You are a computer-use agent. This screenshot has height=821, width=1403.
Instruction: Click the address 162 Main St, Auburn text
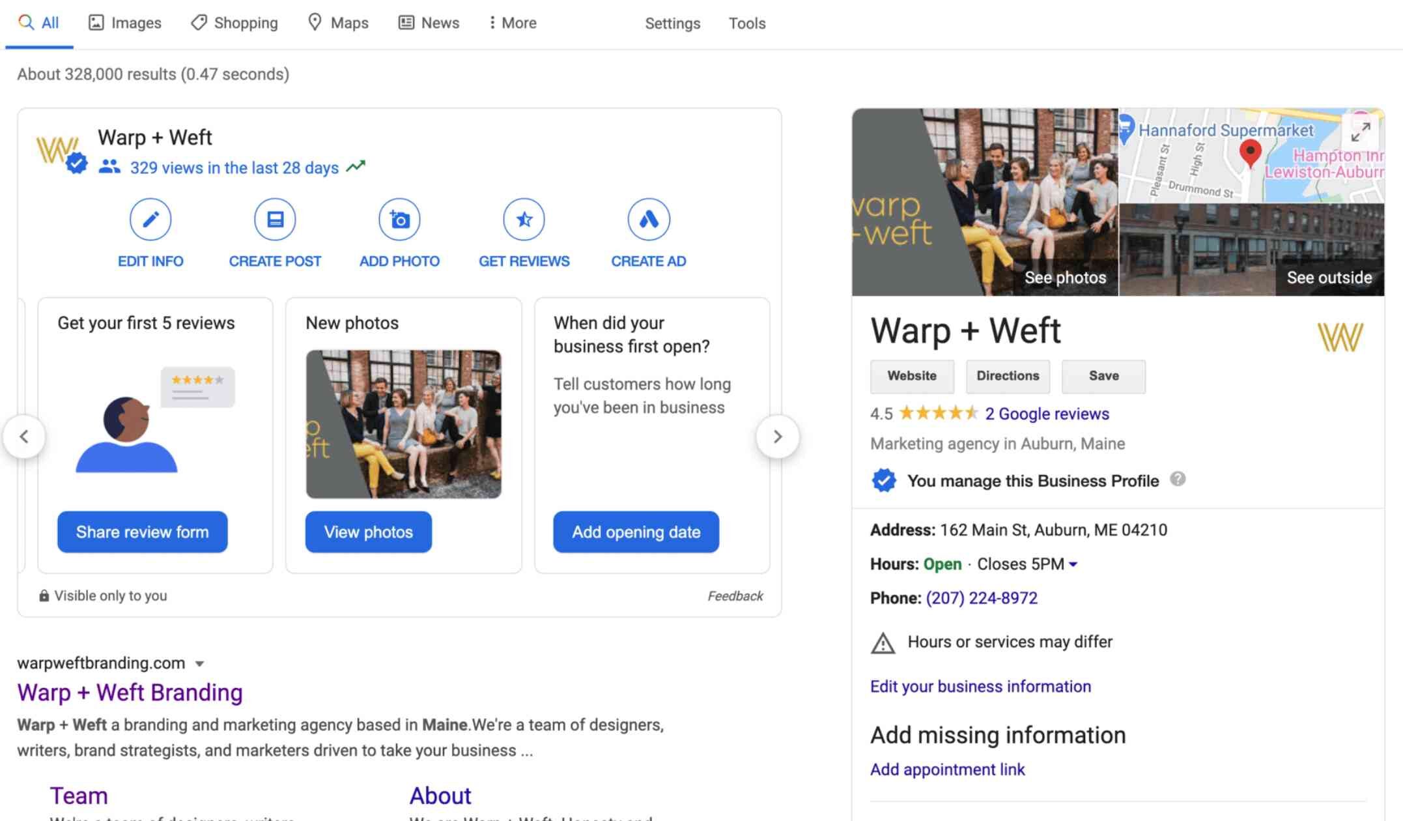pyautogui.click(x=1053, y=530)
